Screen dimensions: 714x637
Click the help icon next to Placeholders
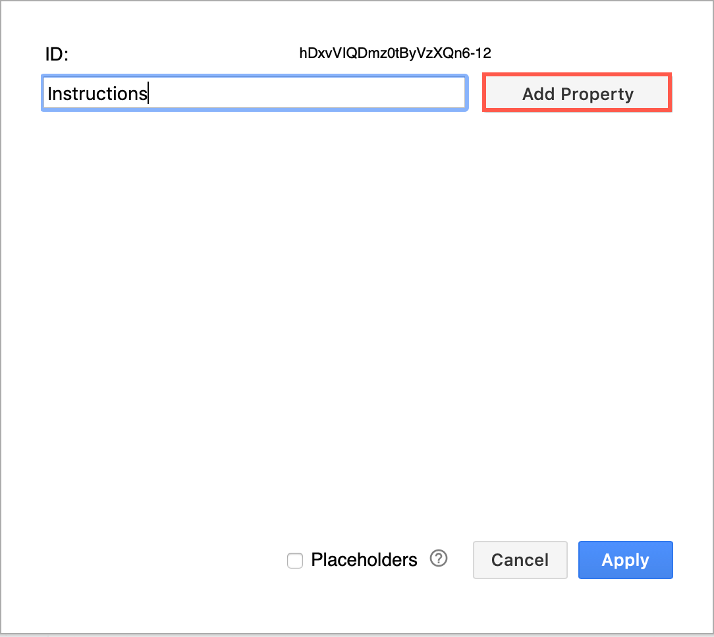pos(437,559)
